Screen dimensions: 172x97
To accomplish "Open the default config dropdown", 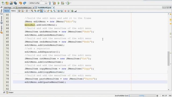I will click(38, 3).
